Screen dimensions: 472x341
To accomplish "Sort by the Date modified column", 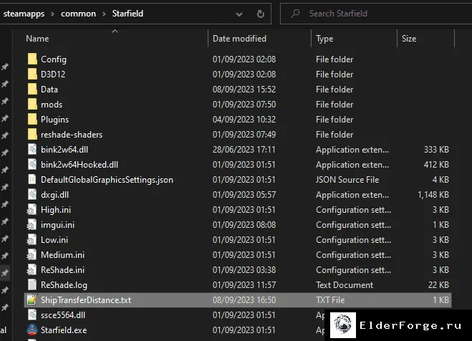I will pos(239,39).
